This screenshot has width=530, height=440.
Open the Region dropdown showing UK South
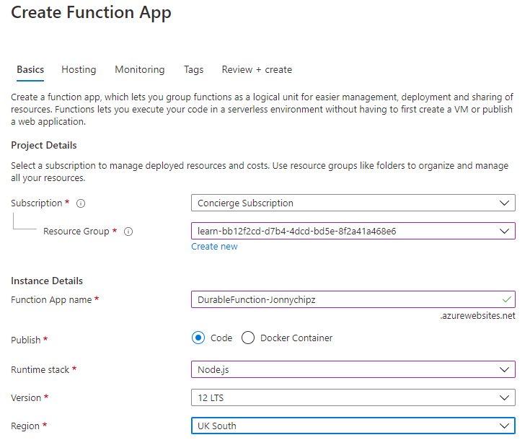[x=353, y=426]
